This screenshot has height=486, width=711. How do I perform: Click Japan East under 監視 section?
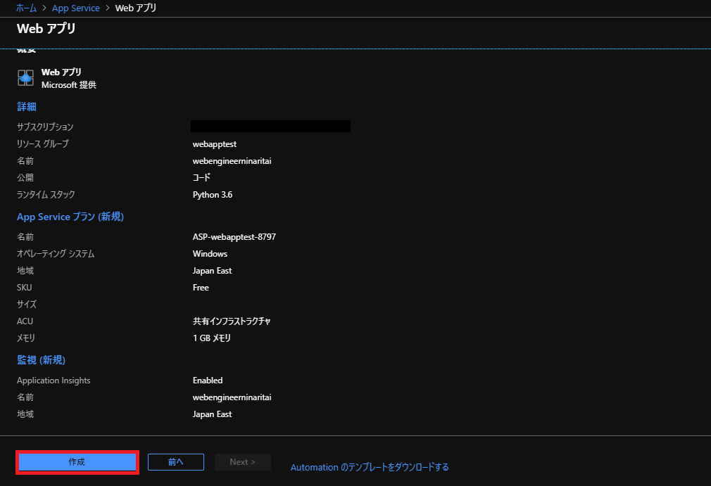(x=212, y=414)
